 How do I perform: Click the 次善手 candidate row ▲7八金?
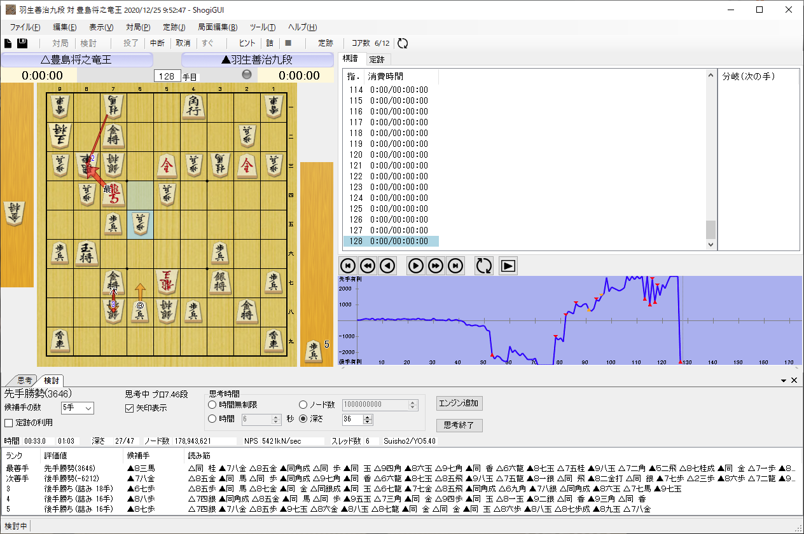[401, 478]
